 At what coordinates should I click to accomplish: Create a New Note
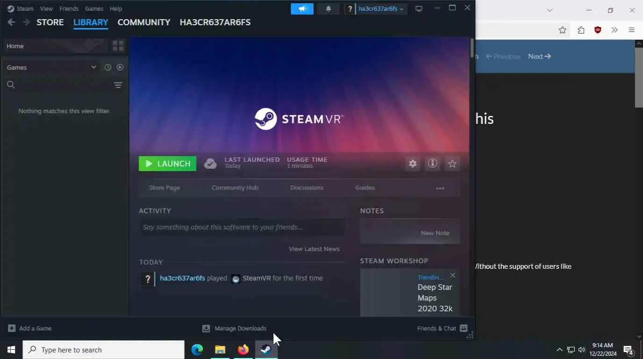(x=435, y=233)
